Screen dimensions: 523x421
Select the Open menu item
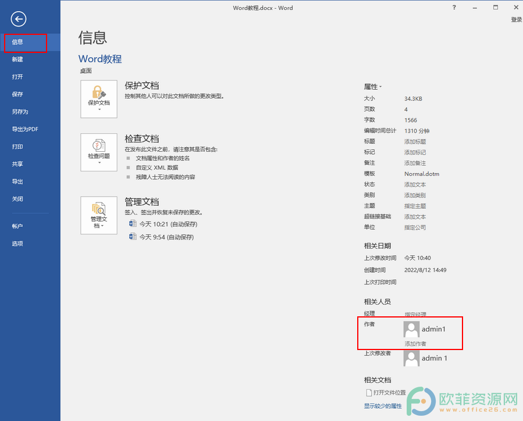click(30, 77)
